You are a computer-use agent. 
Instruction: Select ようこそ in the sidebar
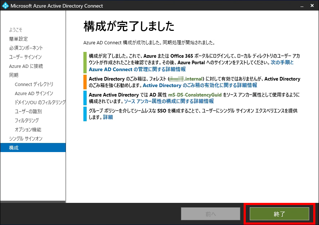pyautogui.click(x=16, y=30)
